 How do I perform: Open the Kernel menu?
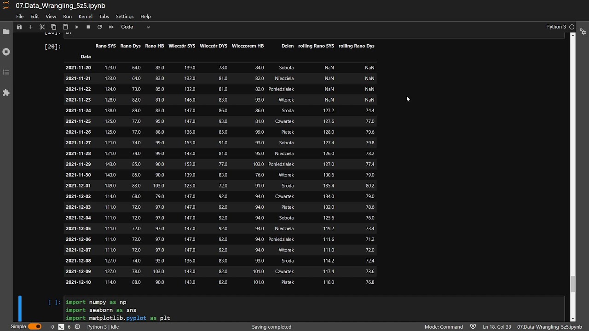[x=86, y=17]
